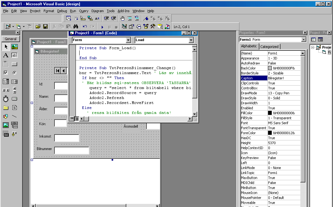Select the ComboBox control tool
Screen dimensions: 333x207
(6, 81)
